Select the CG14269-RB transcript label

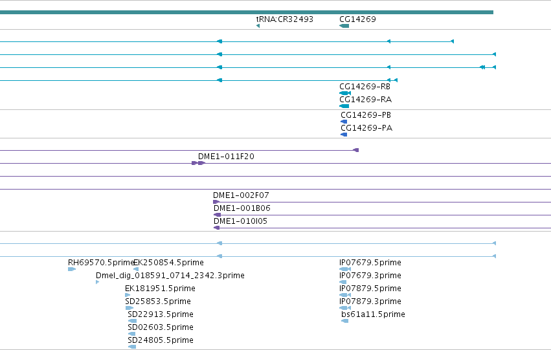click(x=365, y=87)
